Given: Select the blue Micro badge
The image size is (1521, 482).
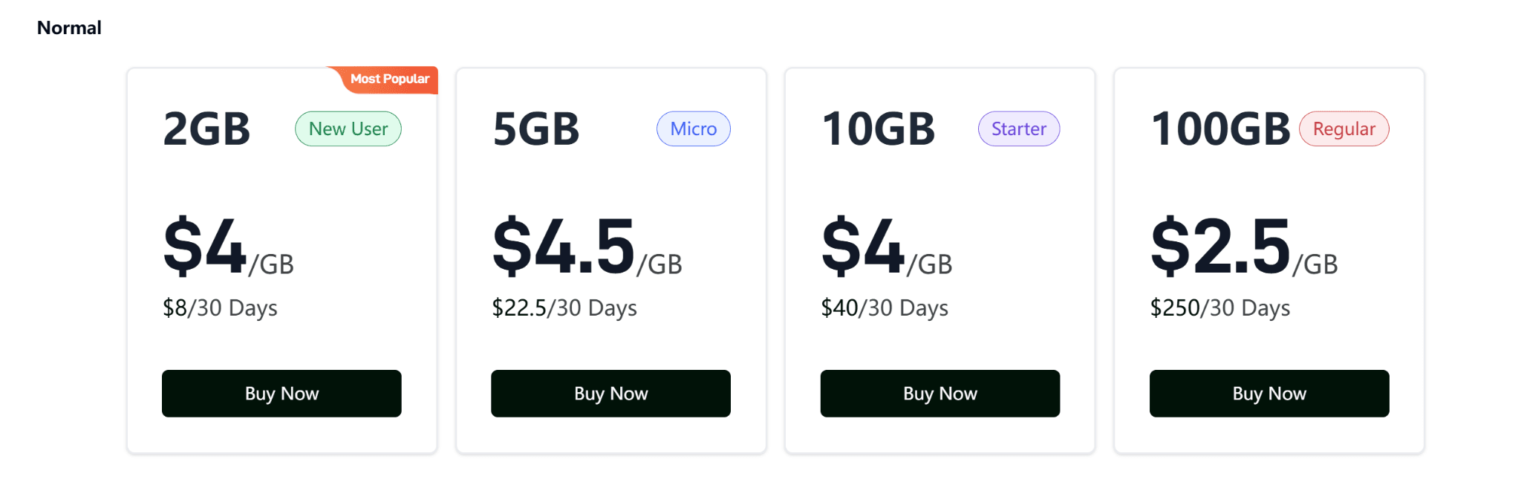Looking at the screenshot, I should pos(693,129).
